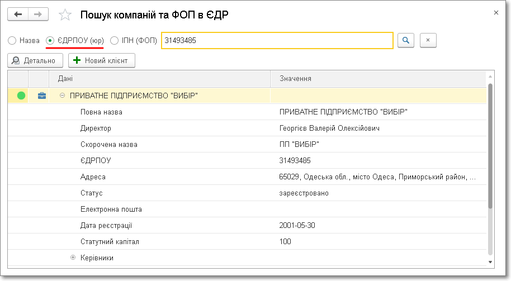Click the back navigation arrow
511x281 pixels.
pos(18,15)
